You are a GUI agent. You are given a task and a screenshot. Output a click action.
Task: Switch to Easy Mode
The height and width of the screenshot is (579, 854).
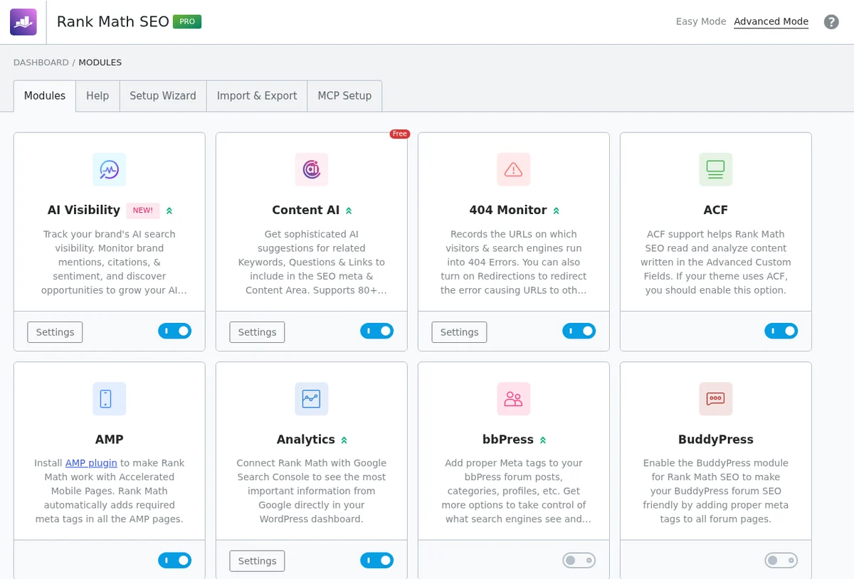pos(701,22)
